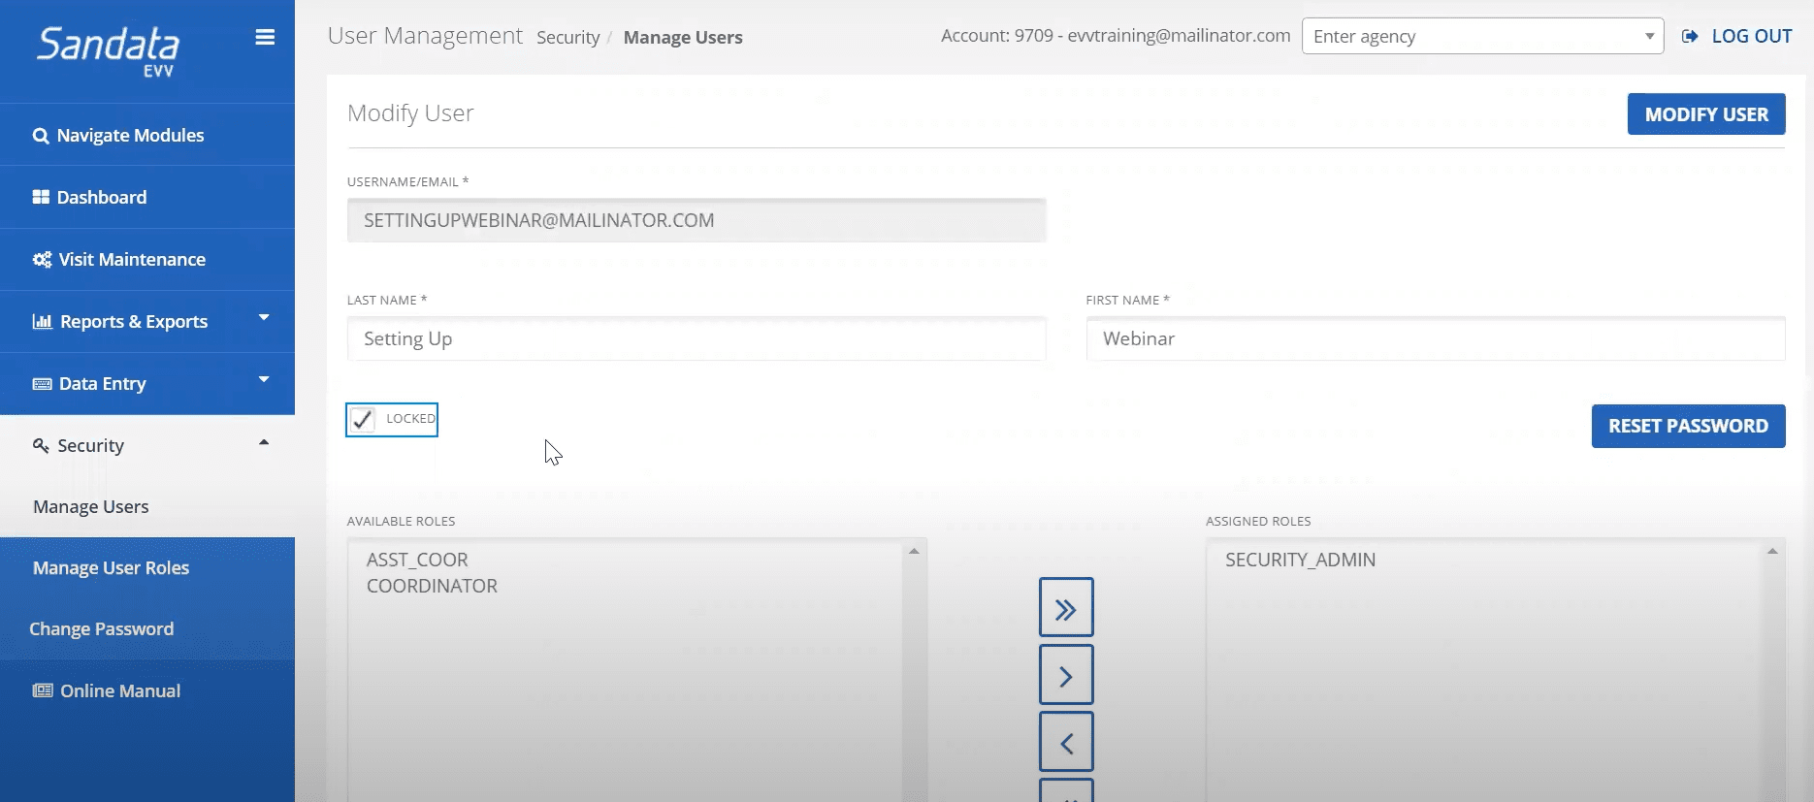Remove assigned role with left arrow

tap(1065, 742)
